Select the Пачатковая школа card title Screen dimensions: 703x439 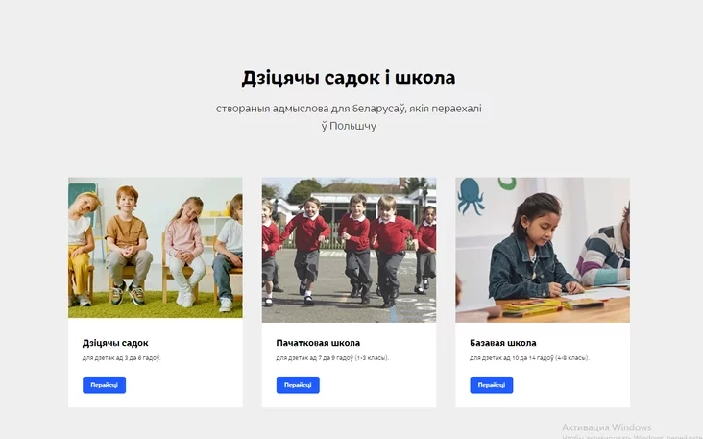pyautogui.click(x=318, y=343)
